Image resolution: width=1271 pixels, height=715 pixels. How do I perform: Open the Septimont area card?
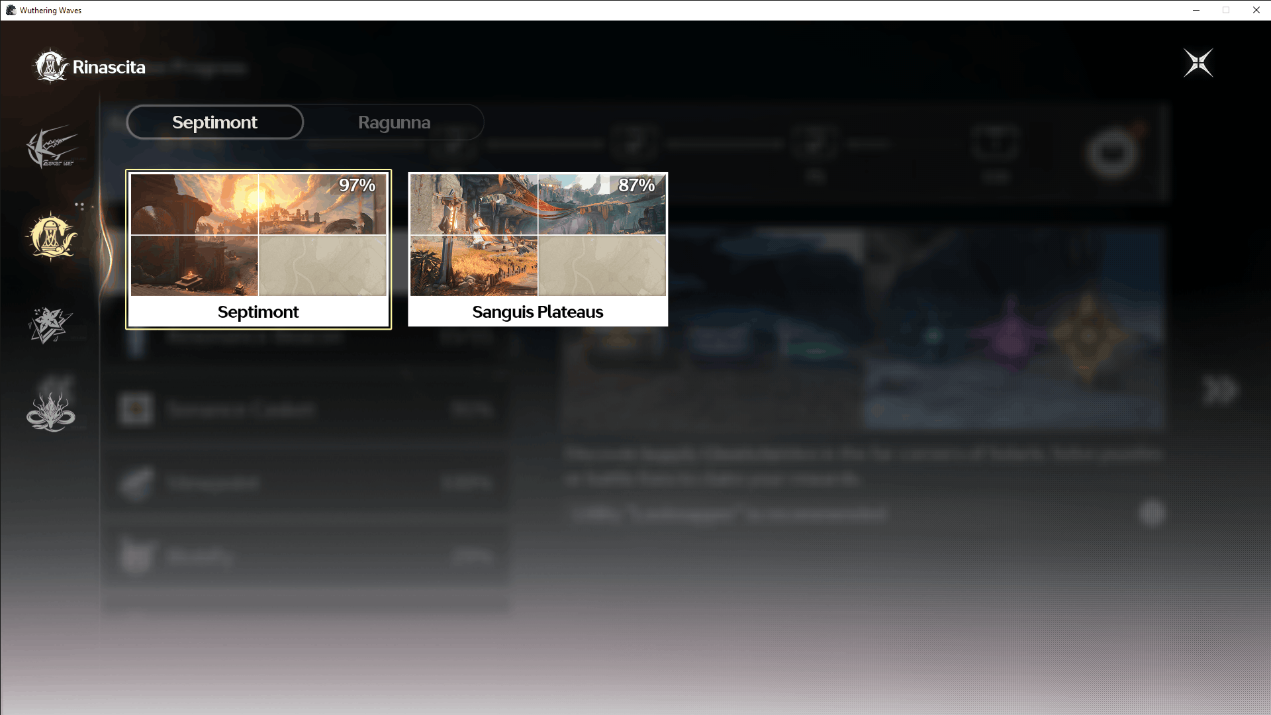258,250
